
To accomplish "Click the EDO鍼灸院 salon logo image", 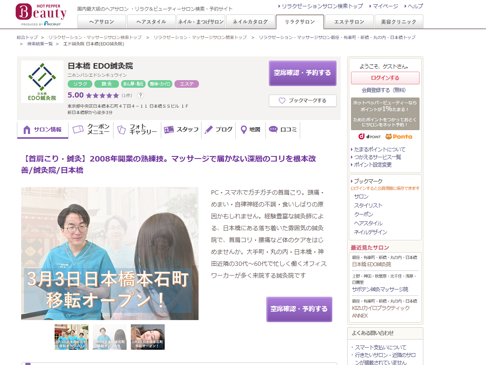I will [42, 82].
